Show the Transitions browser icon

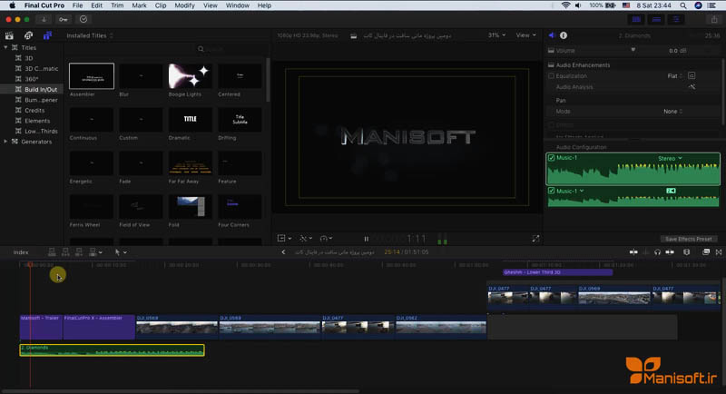(x=719, y=252)
